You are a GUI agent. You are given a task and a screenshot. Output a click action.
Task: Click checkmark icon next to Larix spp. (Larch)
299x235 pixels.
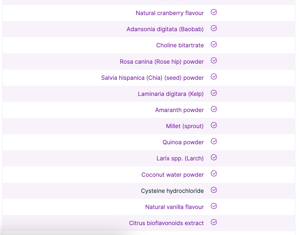[x=214, y=158]
